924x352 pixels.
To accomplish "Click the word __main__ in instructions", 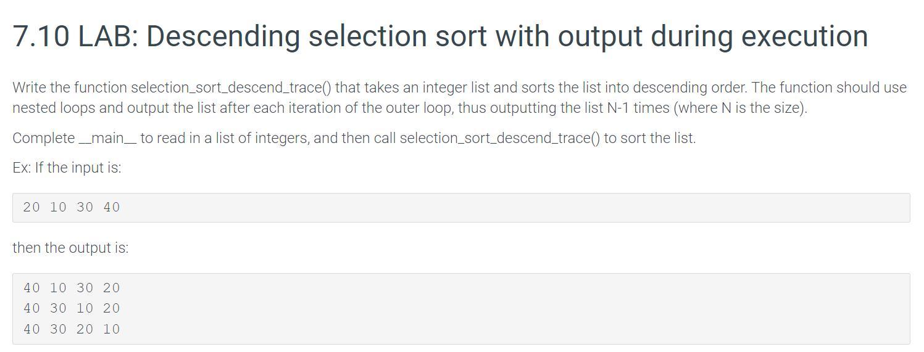I will 107,138.
